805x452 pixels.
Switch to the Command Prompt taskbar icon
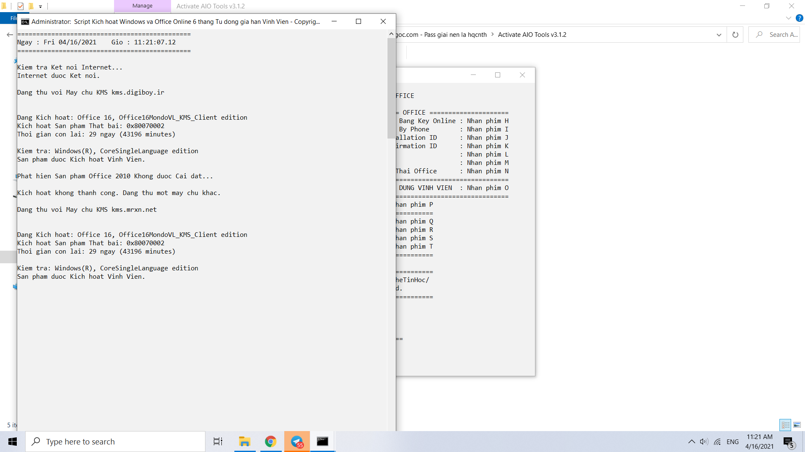(322, 442)
